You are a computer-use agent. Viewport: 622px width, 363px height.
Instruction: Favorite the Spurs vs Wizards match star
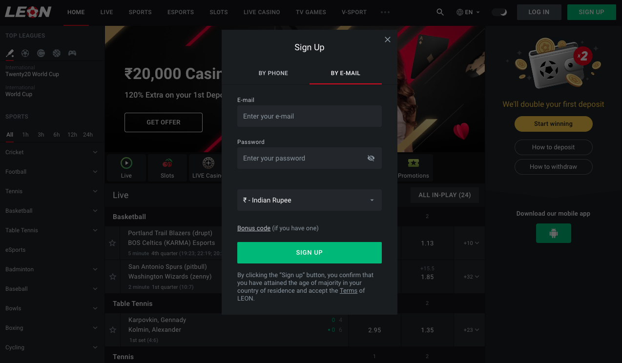tap(113, 277)
